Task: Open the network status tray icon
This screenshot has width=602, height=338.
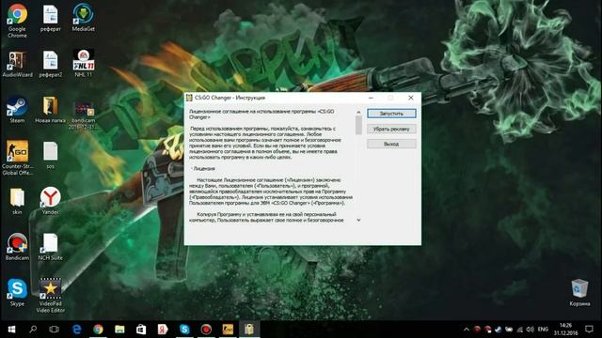Action: point(519,330)
